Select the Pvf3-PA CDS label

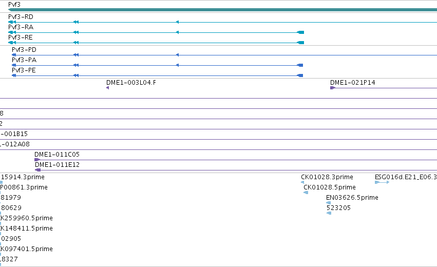[x=24, y=60]
